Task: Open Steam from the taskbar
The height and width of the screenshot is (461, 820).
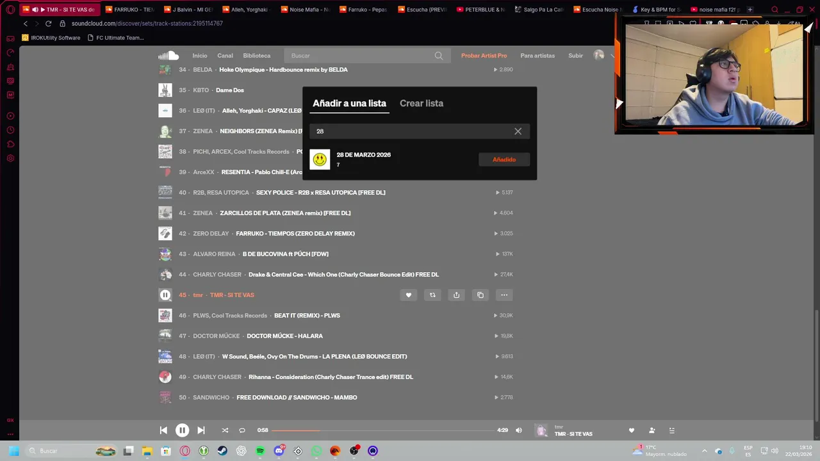Action: coord(222,451)
